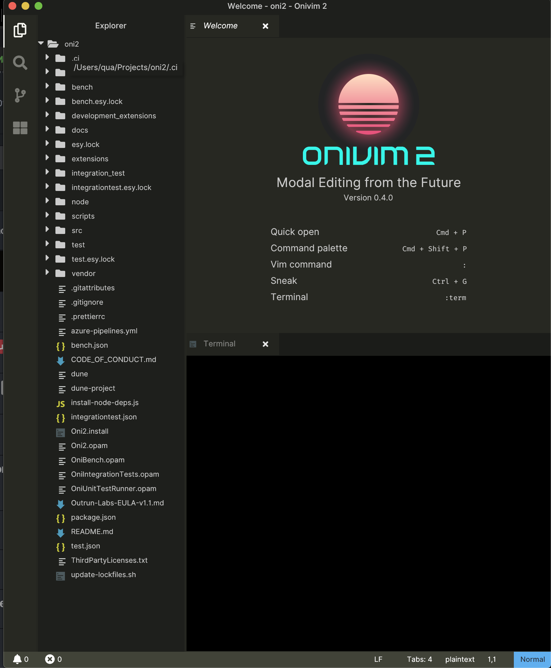Screen dimensions: 551x668
Task: Open the Extensions sidebar icon
Action: (21, 128)
